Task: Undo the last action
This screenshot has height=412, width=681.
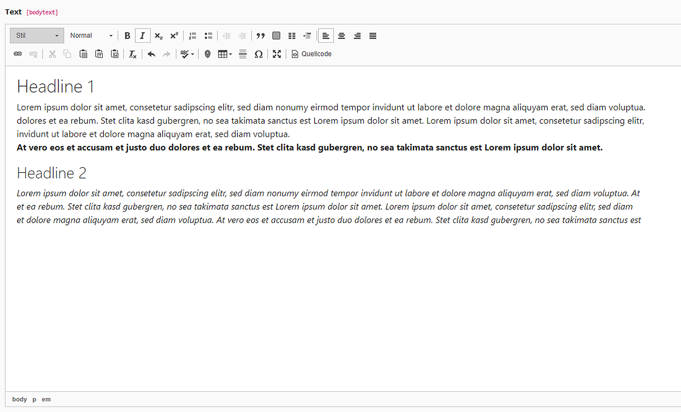Action: coord(151,54)
